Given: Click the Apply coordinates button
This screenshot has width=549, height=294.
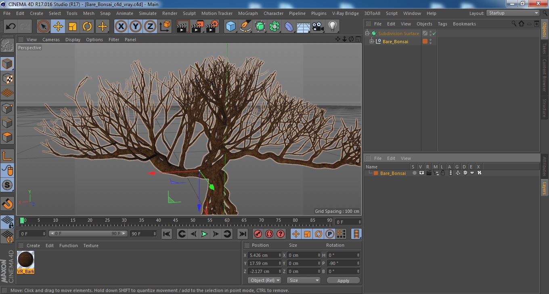Looking at the screenshot, I should point(343,280).
